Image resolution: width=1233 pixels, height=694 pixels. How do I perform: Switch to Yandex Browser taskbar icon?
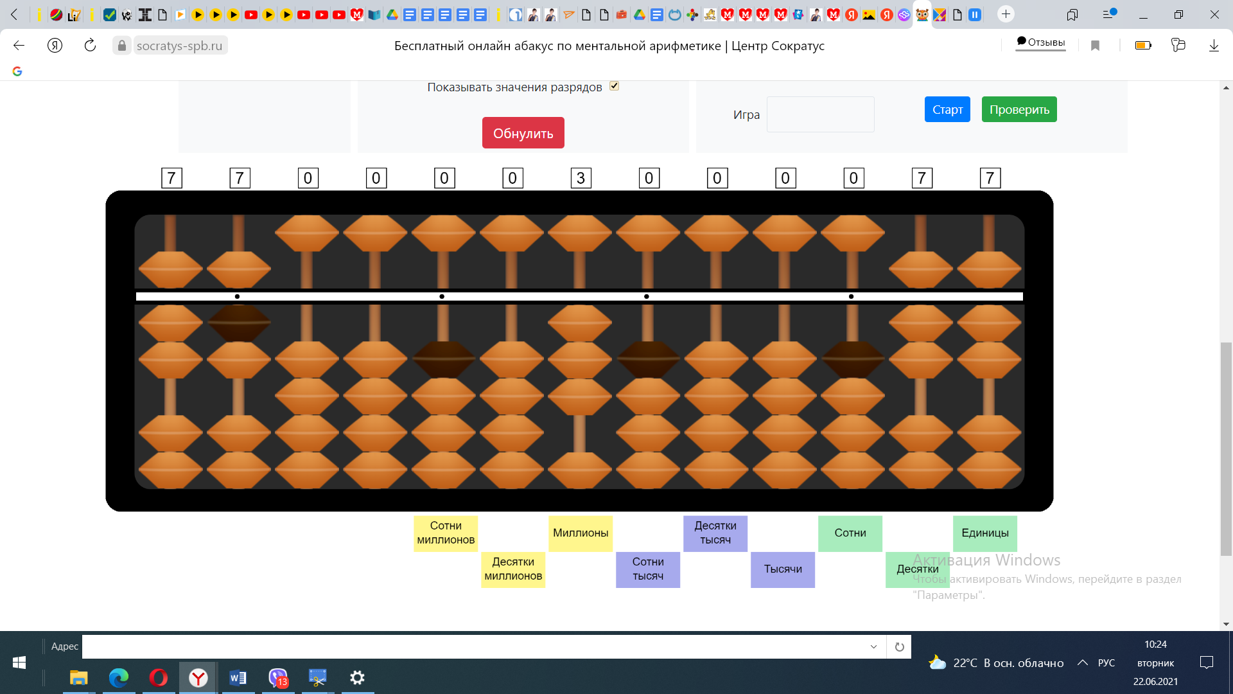tap(198, 678)
